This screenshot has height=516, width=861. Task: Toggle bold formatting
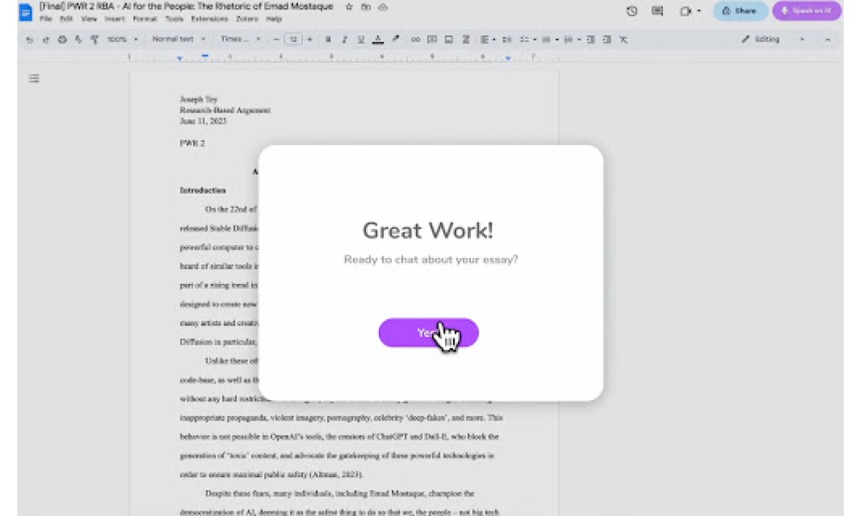[328, 40]
